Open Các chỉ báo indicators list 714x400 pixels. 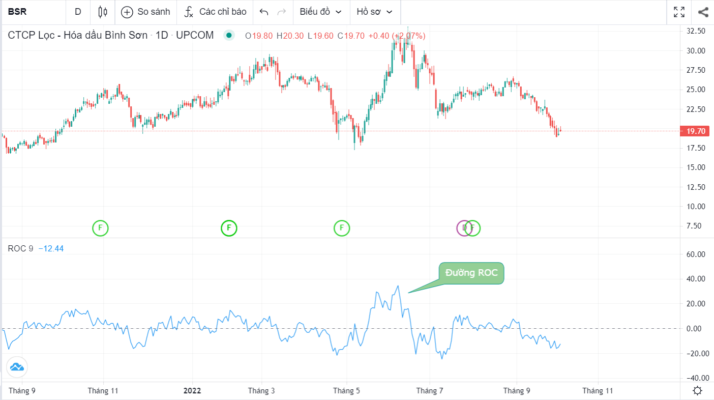215,12
